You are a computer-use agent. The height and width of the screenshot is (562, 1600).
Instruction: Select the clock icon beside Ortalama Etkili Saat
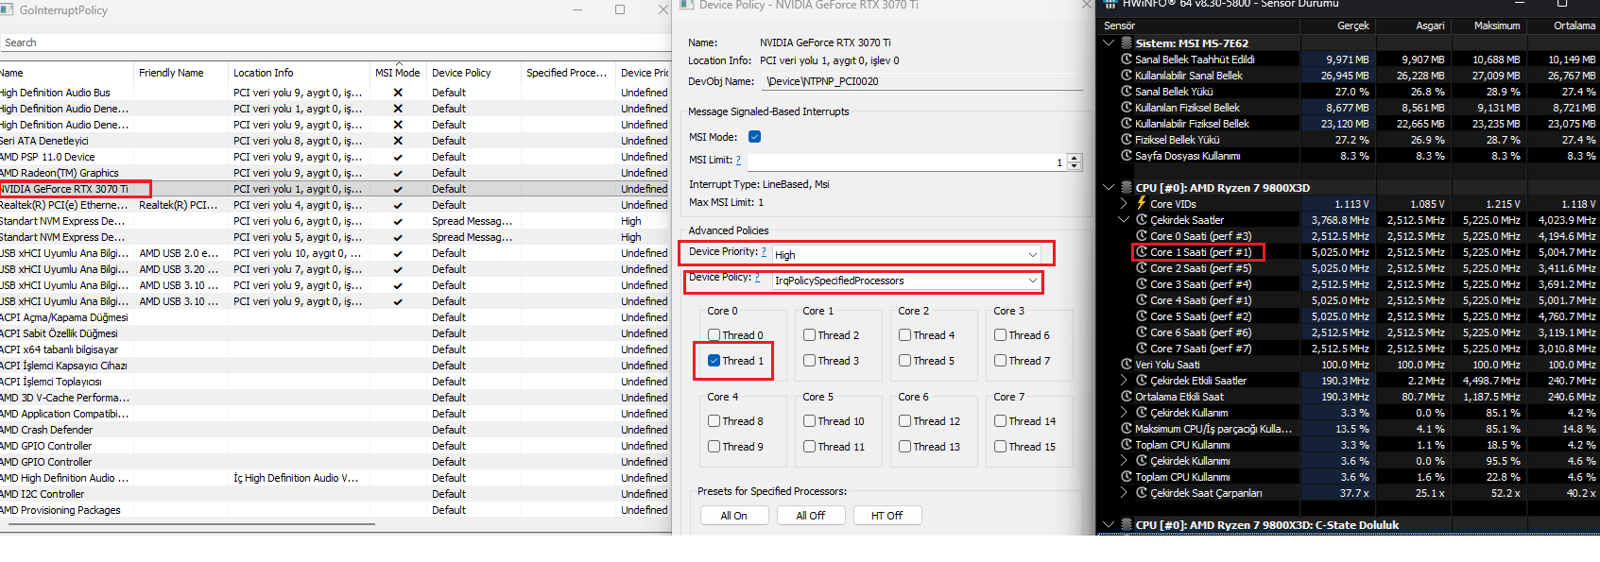click(1126, 397)
